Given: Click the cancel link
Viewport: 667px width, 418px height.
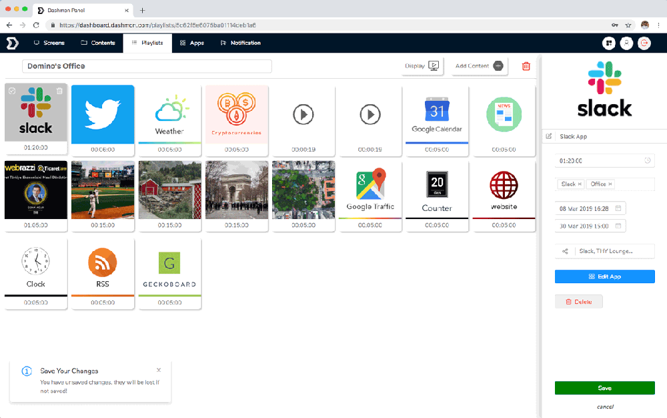Looking at the screenshot, I should pos(605,407).
